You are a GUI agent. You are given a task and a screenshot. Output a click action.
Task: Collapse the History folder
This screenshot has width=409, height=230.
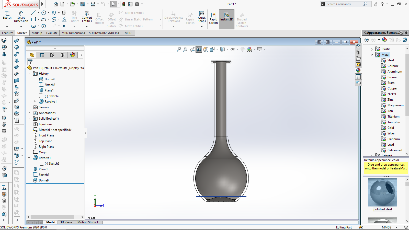(x=29, y=73)
